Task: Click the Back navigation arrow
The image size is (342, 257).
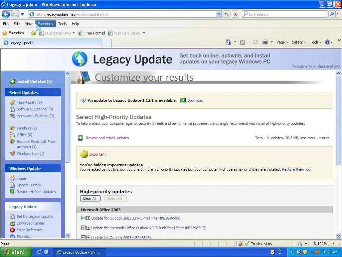Action: pos(6,14)
